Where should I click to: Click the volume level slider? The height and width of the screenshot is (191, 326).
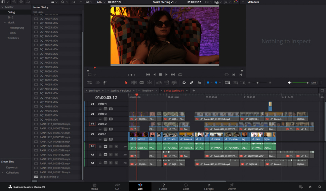coord(300,83)
